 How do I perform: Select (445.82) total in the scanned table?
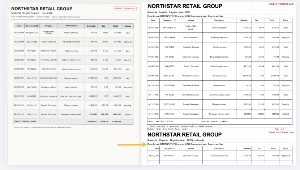117,114
